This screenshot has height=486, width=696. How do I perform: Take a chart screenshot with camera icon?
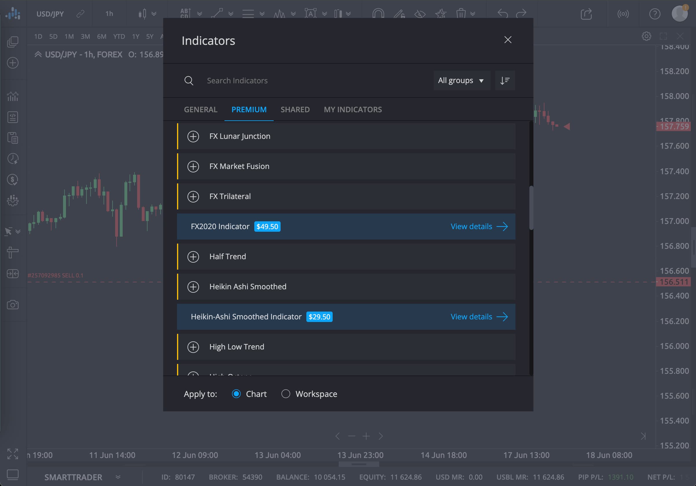click(13, 305)
